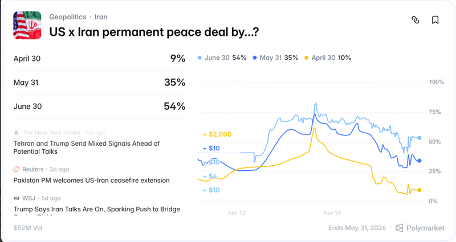Toggle the June 30 chart legend
Image resolution: width=456 pixels, height=242 pixels.
click(x=222, y=58)
